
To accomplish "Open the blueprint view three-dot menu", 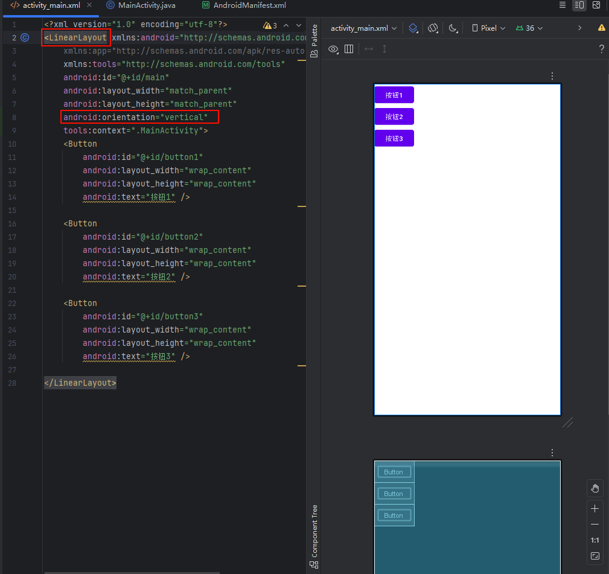I will pyautogui.click(x=552, y=453).
